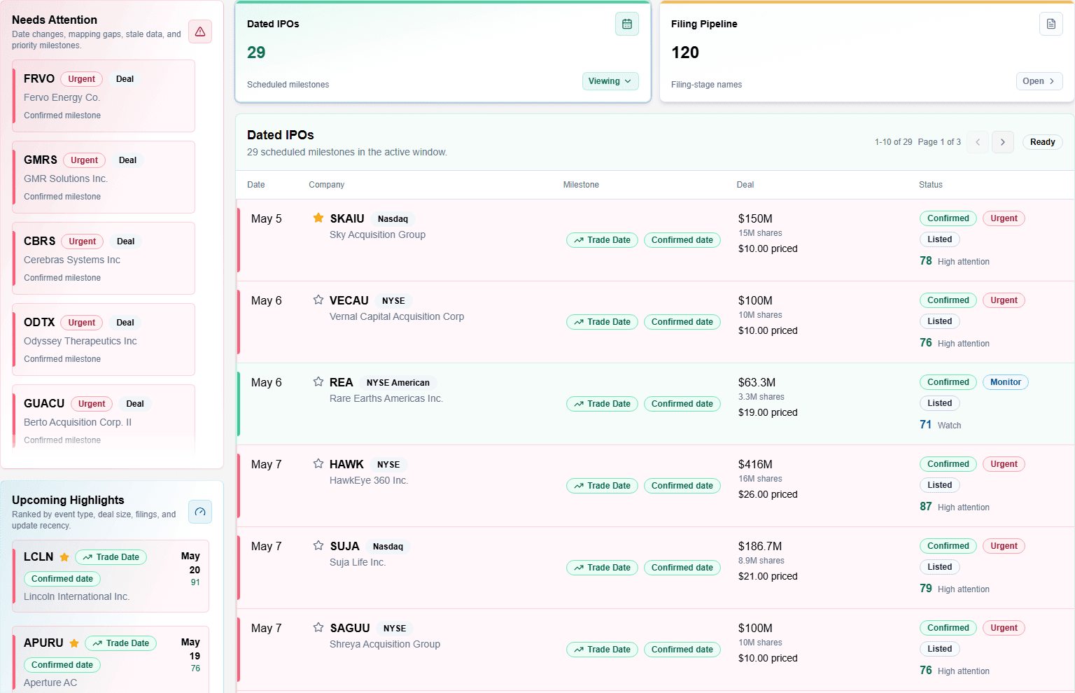Click the Deal tag on GUACU card
Viewport: 1075px width, 693px height.
[135, 404]
